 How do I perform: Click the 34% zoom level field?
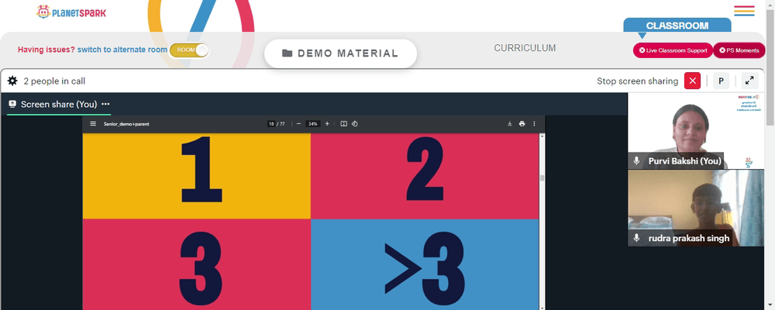click(x=312, y=124)
